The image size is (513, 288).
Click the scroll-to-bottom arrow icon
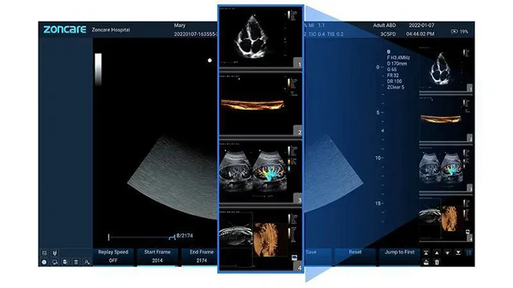point(460,253)
